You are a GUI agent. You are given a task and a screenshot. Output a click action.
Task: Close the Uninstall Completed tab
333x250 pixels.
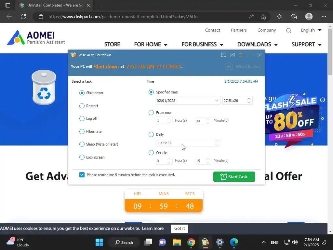coord(88,5)
